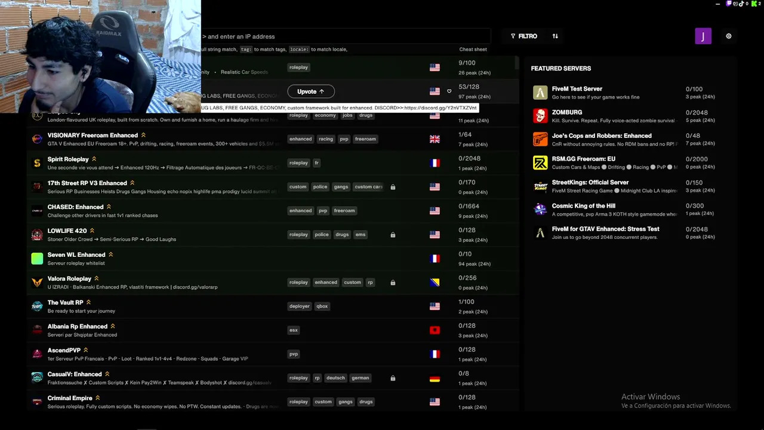Click the Valora Roleplay V logo

37,282
